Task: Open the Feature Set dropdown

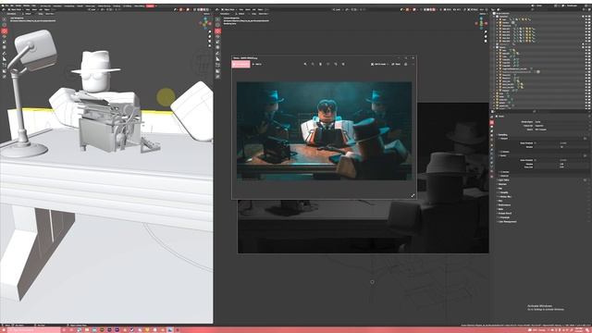Action: [561, 126]
